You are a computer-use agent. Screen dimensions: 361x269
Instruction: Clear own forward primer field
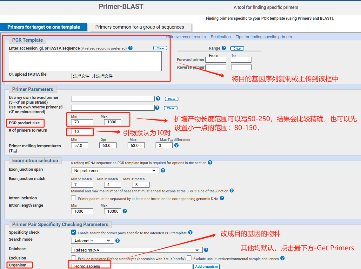(x=171, y=99)
